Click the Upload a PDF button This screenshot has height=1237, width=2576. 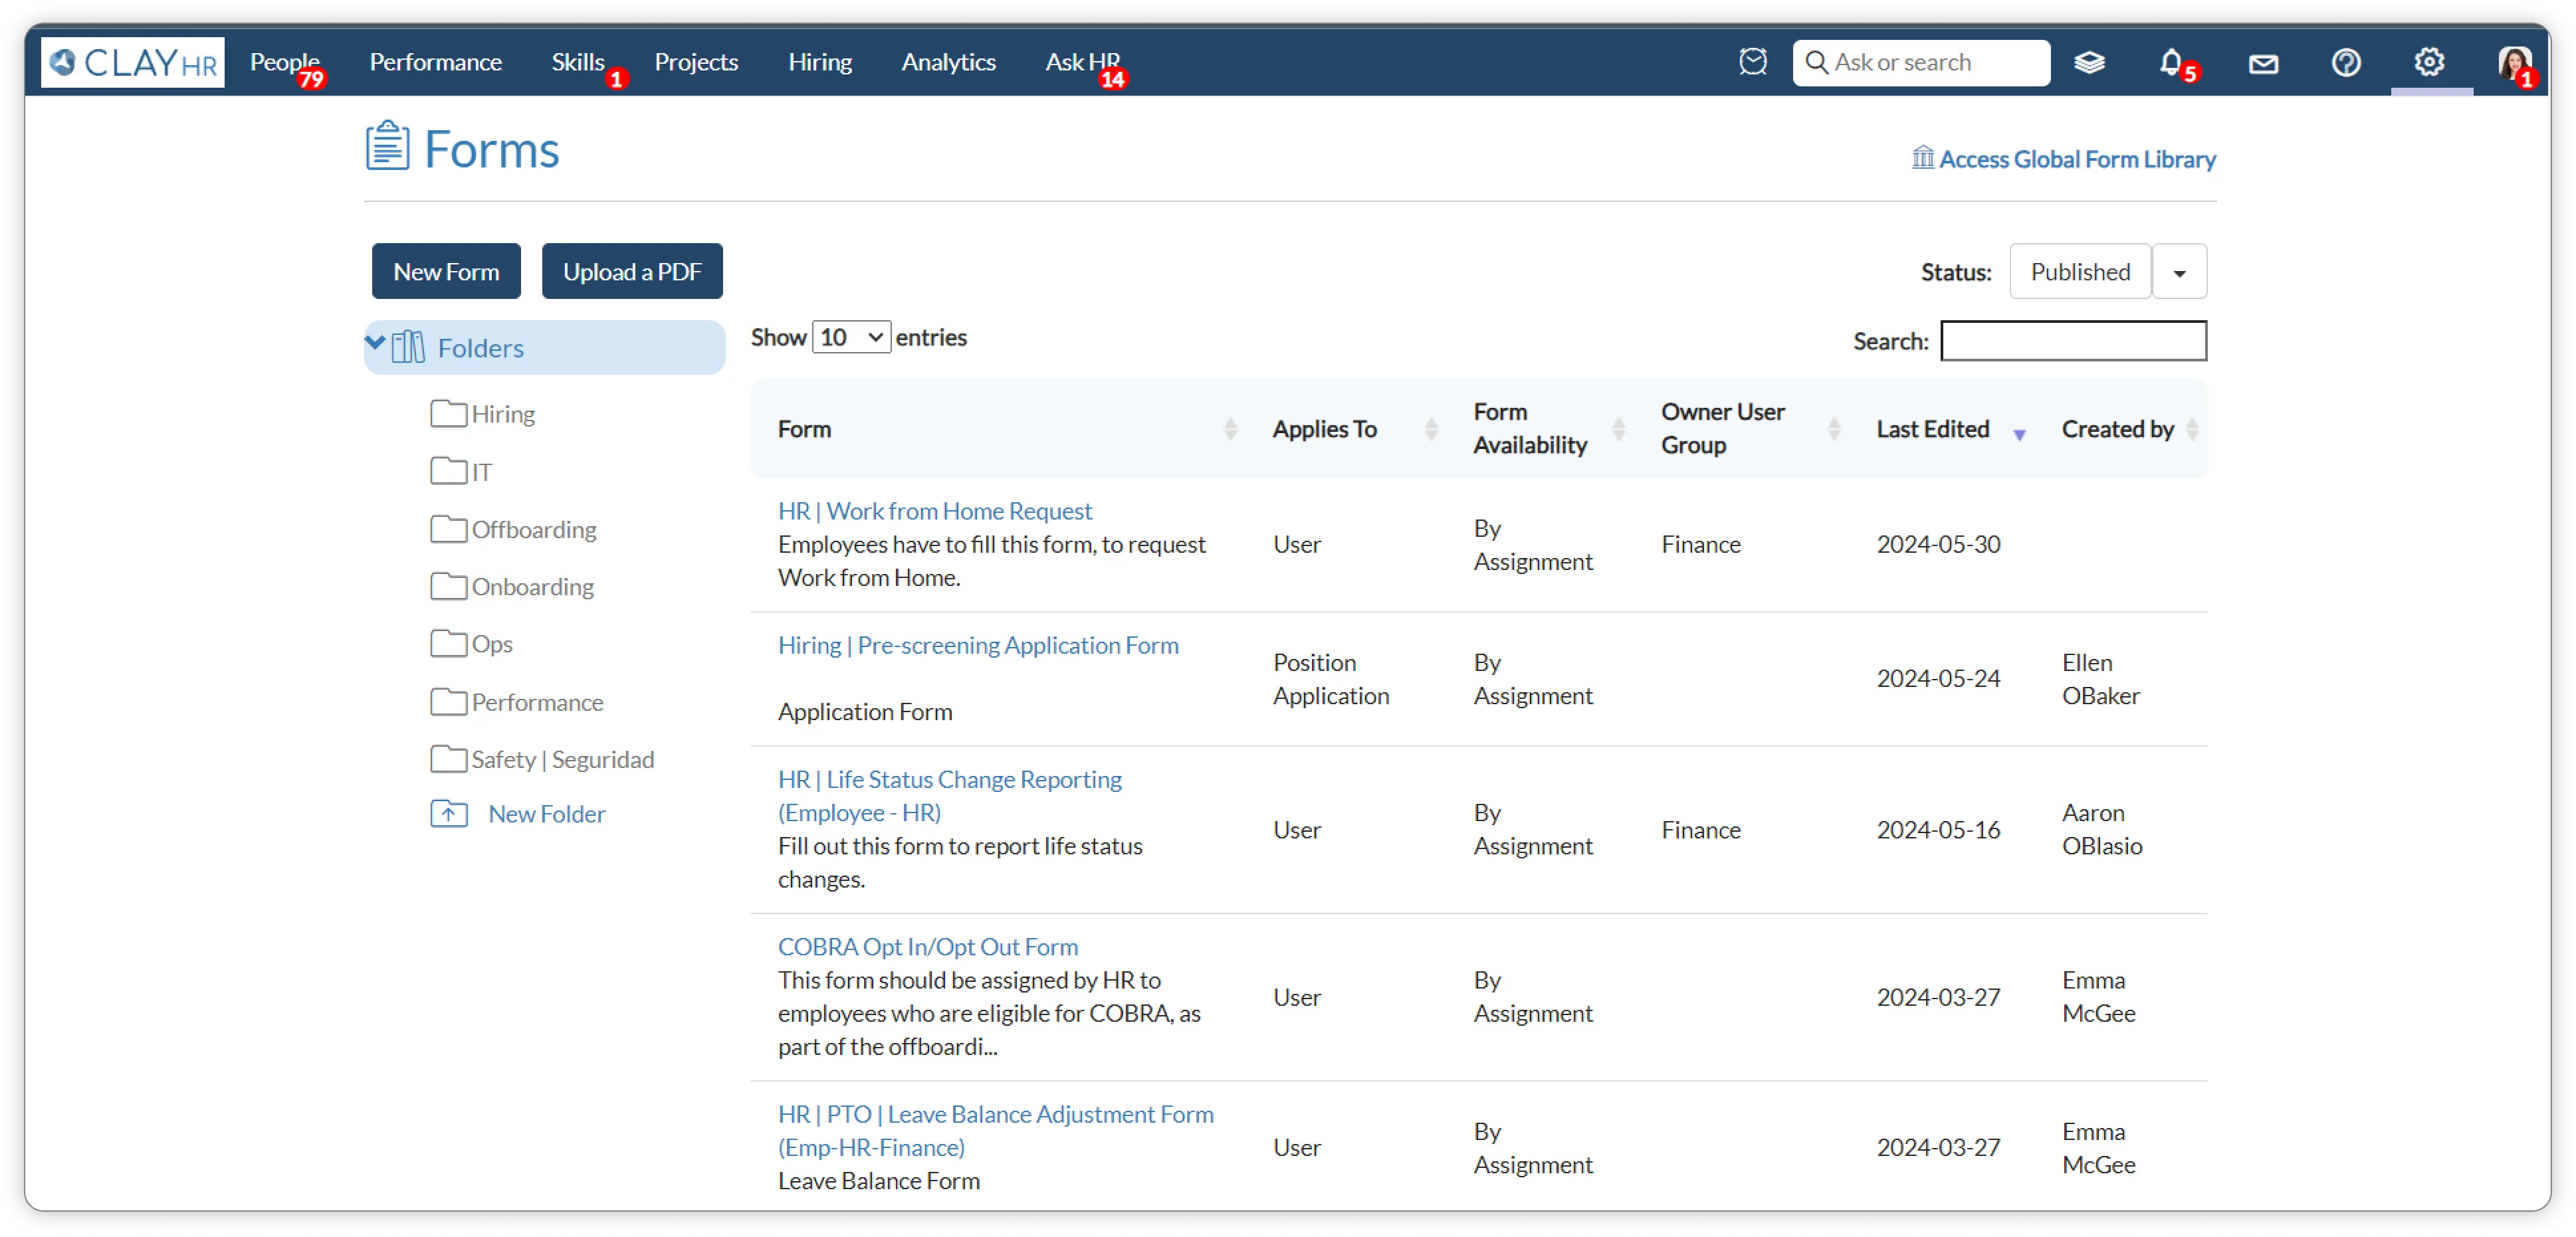pyautogui.click(x=632, y=272)
